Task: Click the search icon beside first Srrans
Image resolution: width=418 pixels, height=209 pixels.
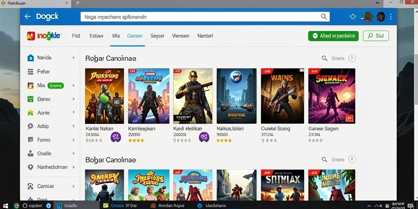Action: [325, 58]
